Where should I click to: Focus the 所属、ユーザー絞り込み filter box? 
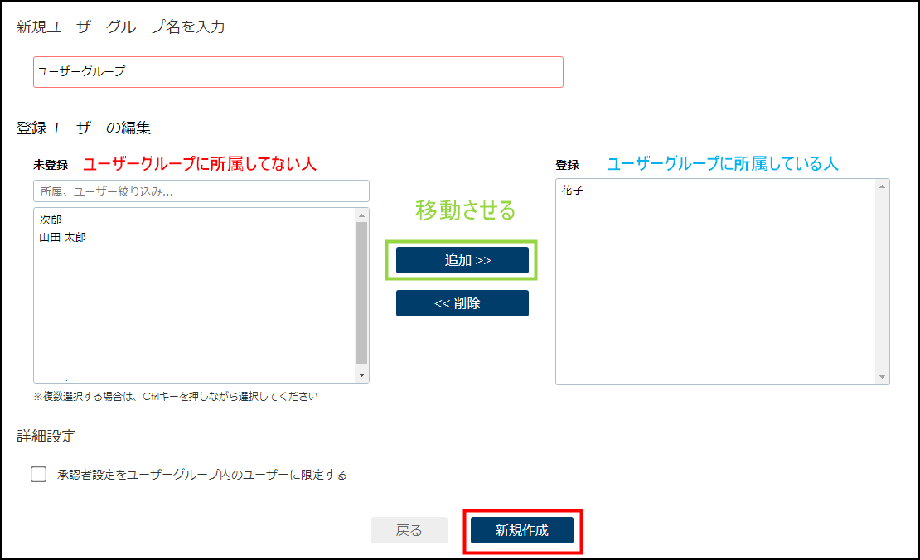[201, 191]
